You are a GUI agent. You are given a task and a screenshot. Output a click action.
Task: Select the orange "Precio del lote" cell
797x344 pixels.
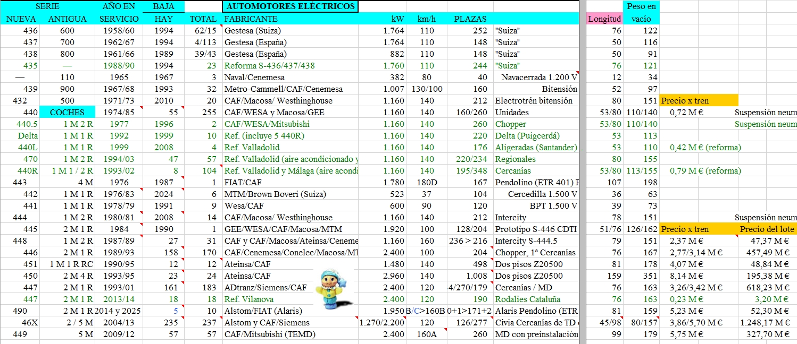pos(767,229)
